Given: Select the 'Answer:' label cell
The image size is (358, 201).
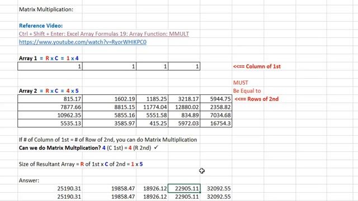Looking at the screenshot, I should coord(29,180).
